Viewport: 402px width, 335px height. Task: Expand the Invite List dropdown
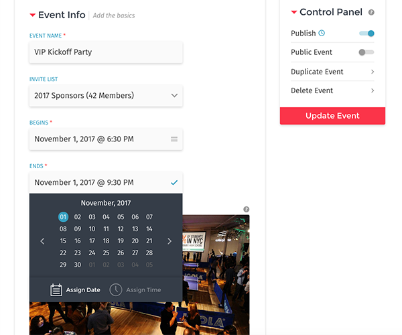(106, 96)
